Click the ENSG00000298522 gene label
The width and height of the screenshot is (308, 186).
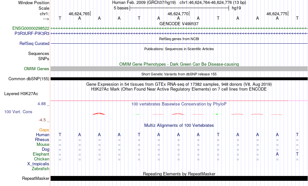[31, 28]
